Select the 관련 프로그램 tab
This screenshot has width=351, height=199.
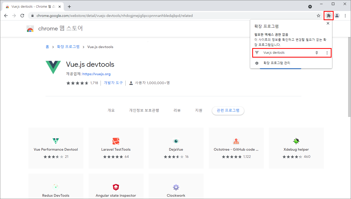pos(228,110)
